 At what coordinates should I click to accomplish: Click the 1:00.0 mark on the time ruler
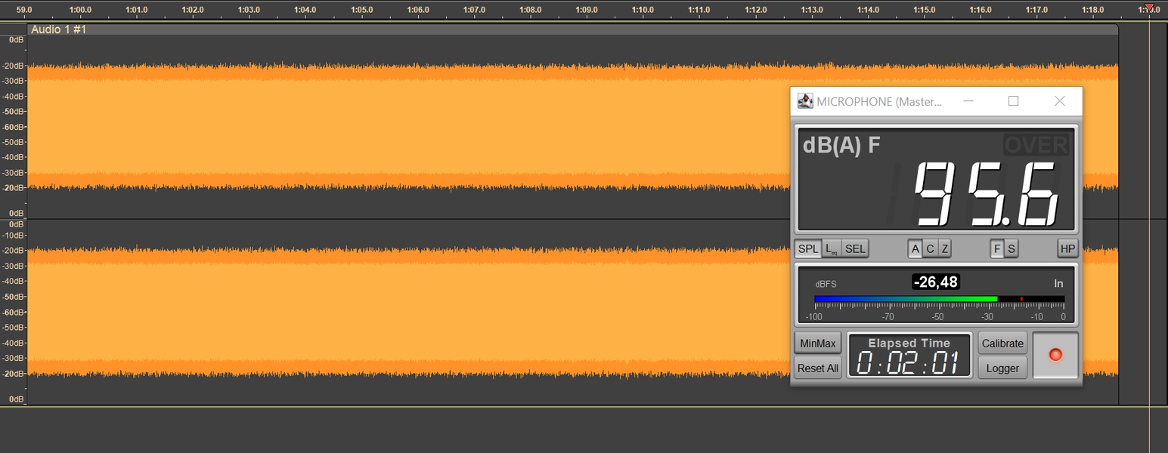(80, 10)
